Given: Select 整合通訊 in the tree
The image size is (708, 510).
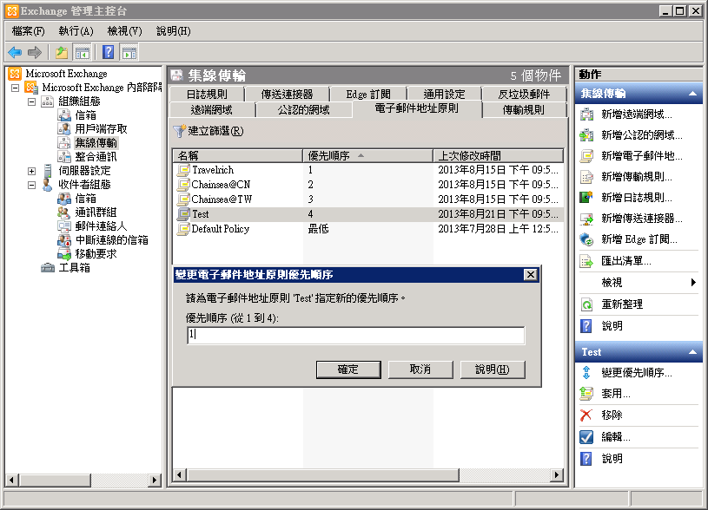Looking at the screenshot, I should tap(96, 157).
